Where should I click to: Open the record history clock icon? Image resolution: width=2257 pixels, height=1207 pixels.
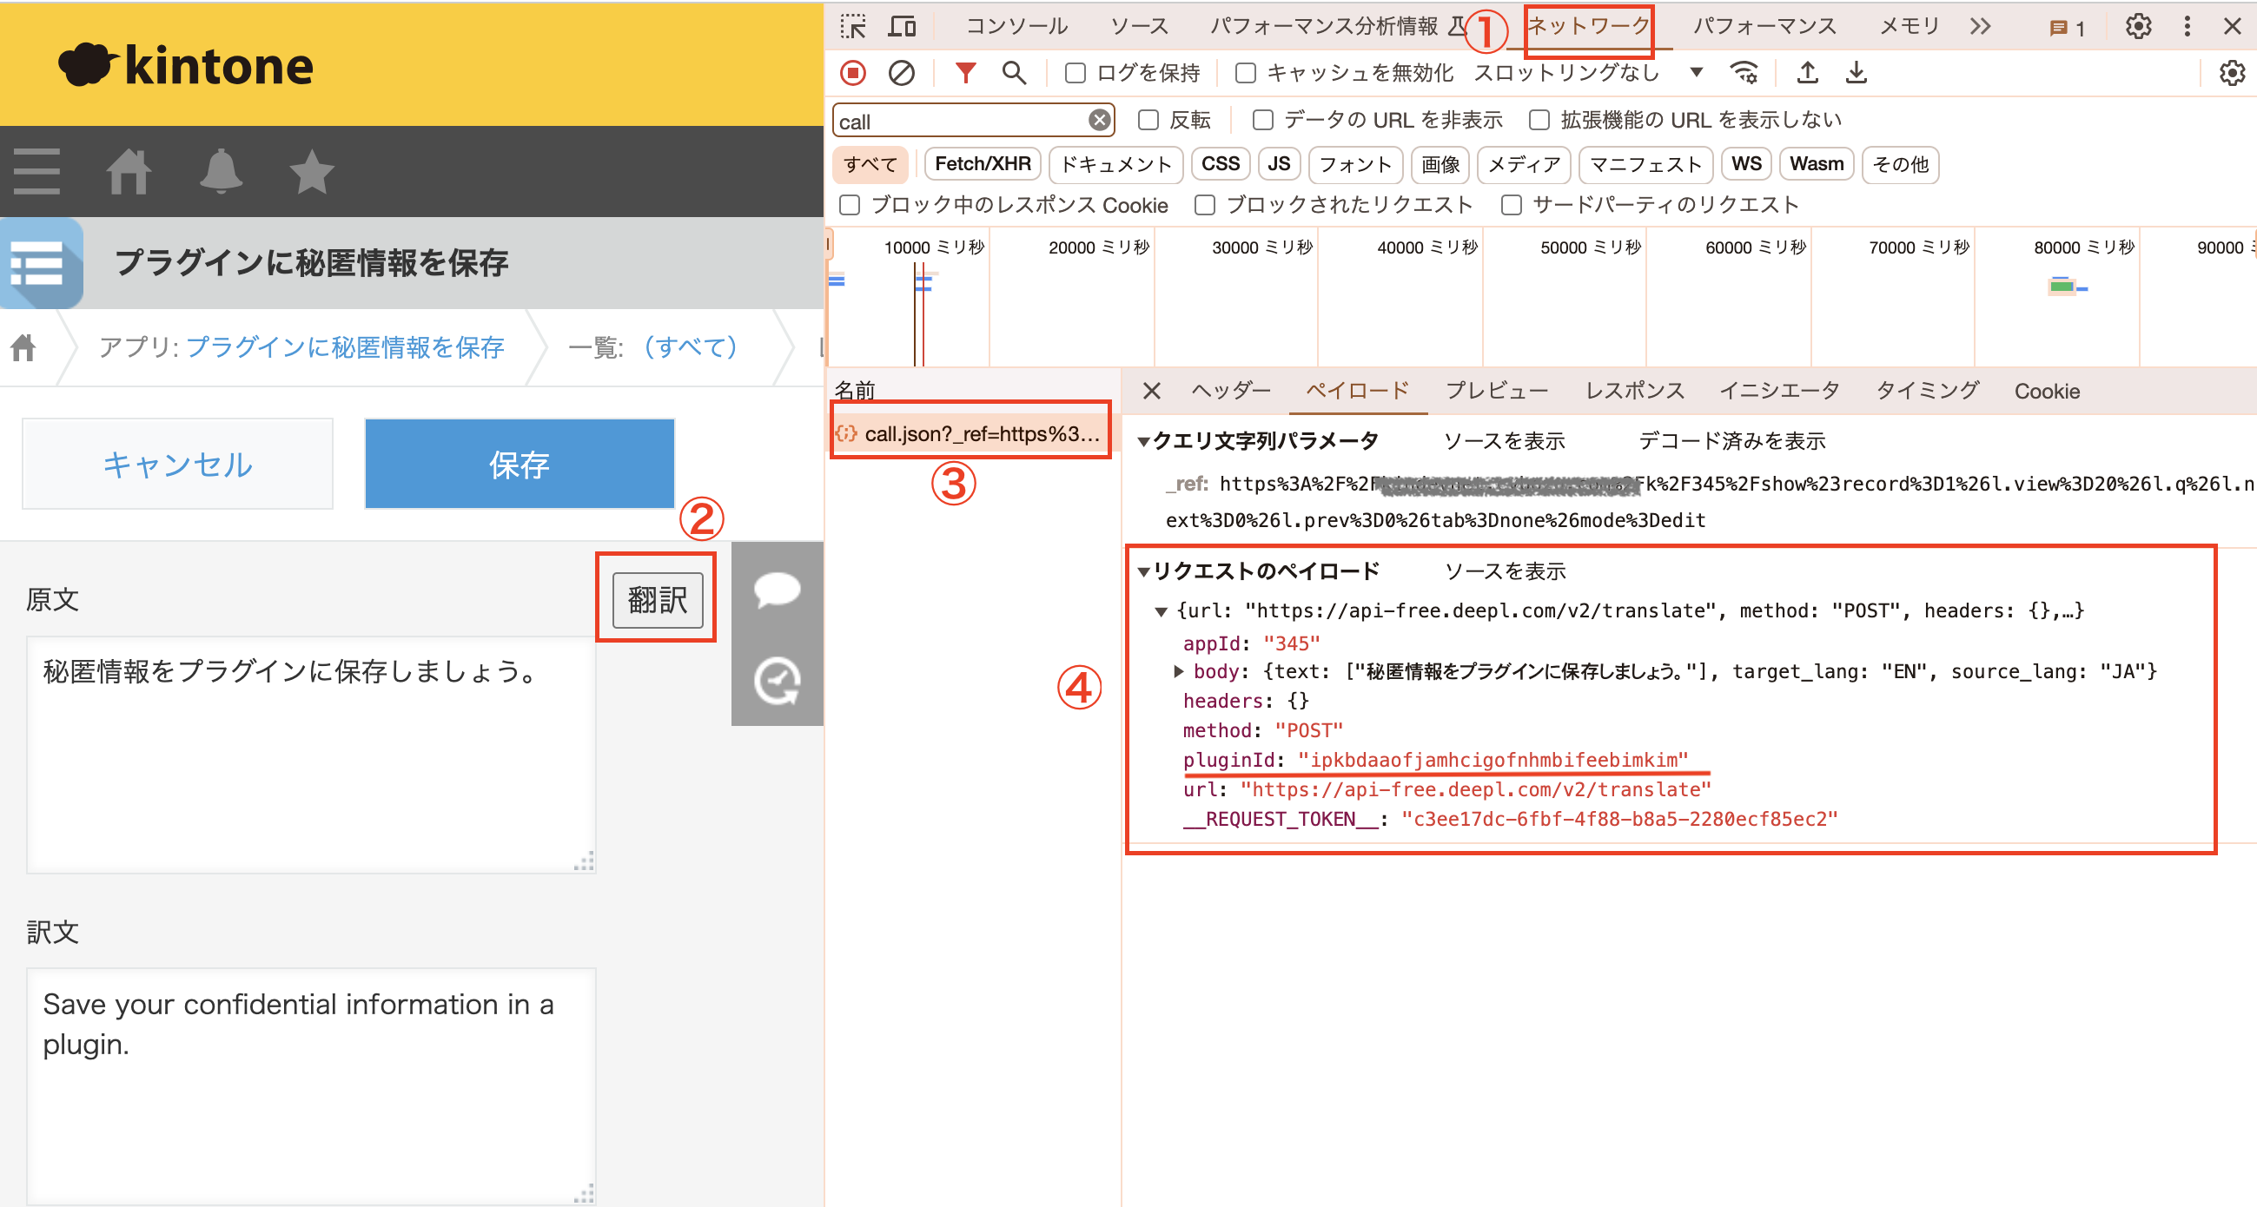click(778, 681)
